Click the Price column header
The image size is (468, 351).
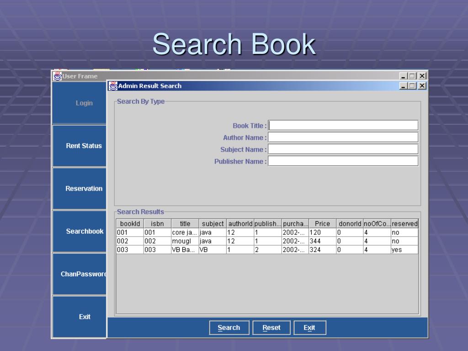point(322,224)
